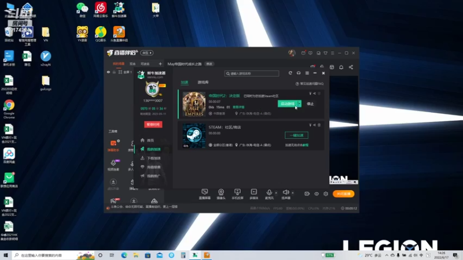Image resolution: width=463 pixels, height=260 pixels.
Task: Click the share icon in streaming app
Action: (351, 67)
